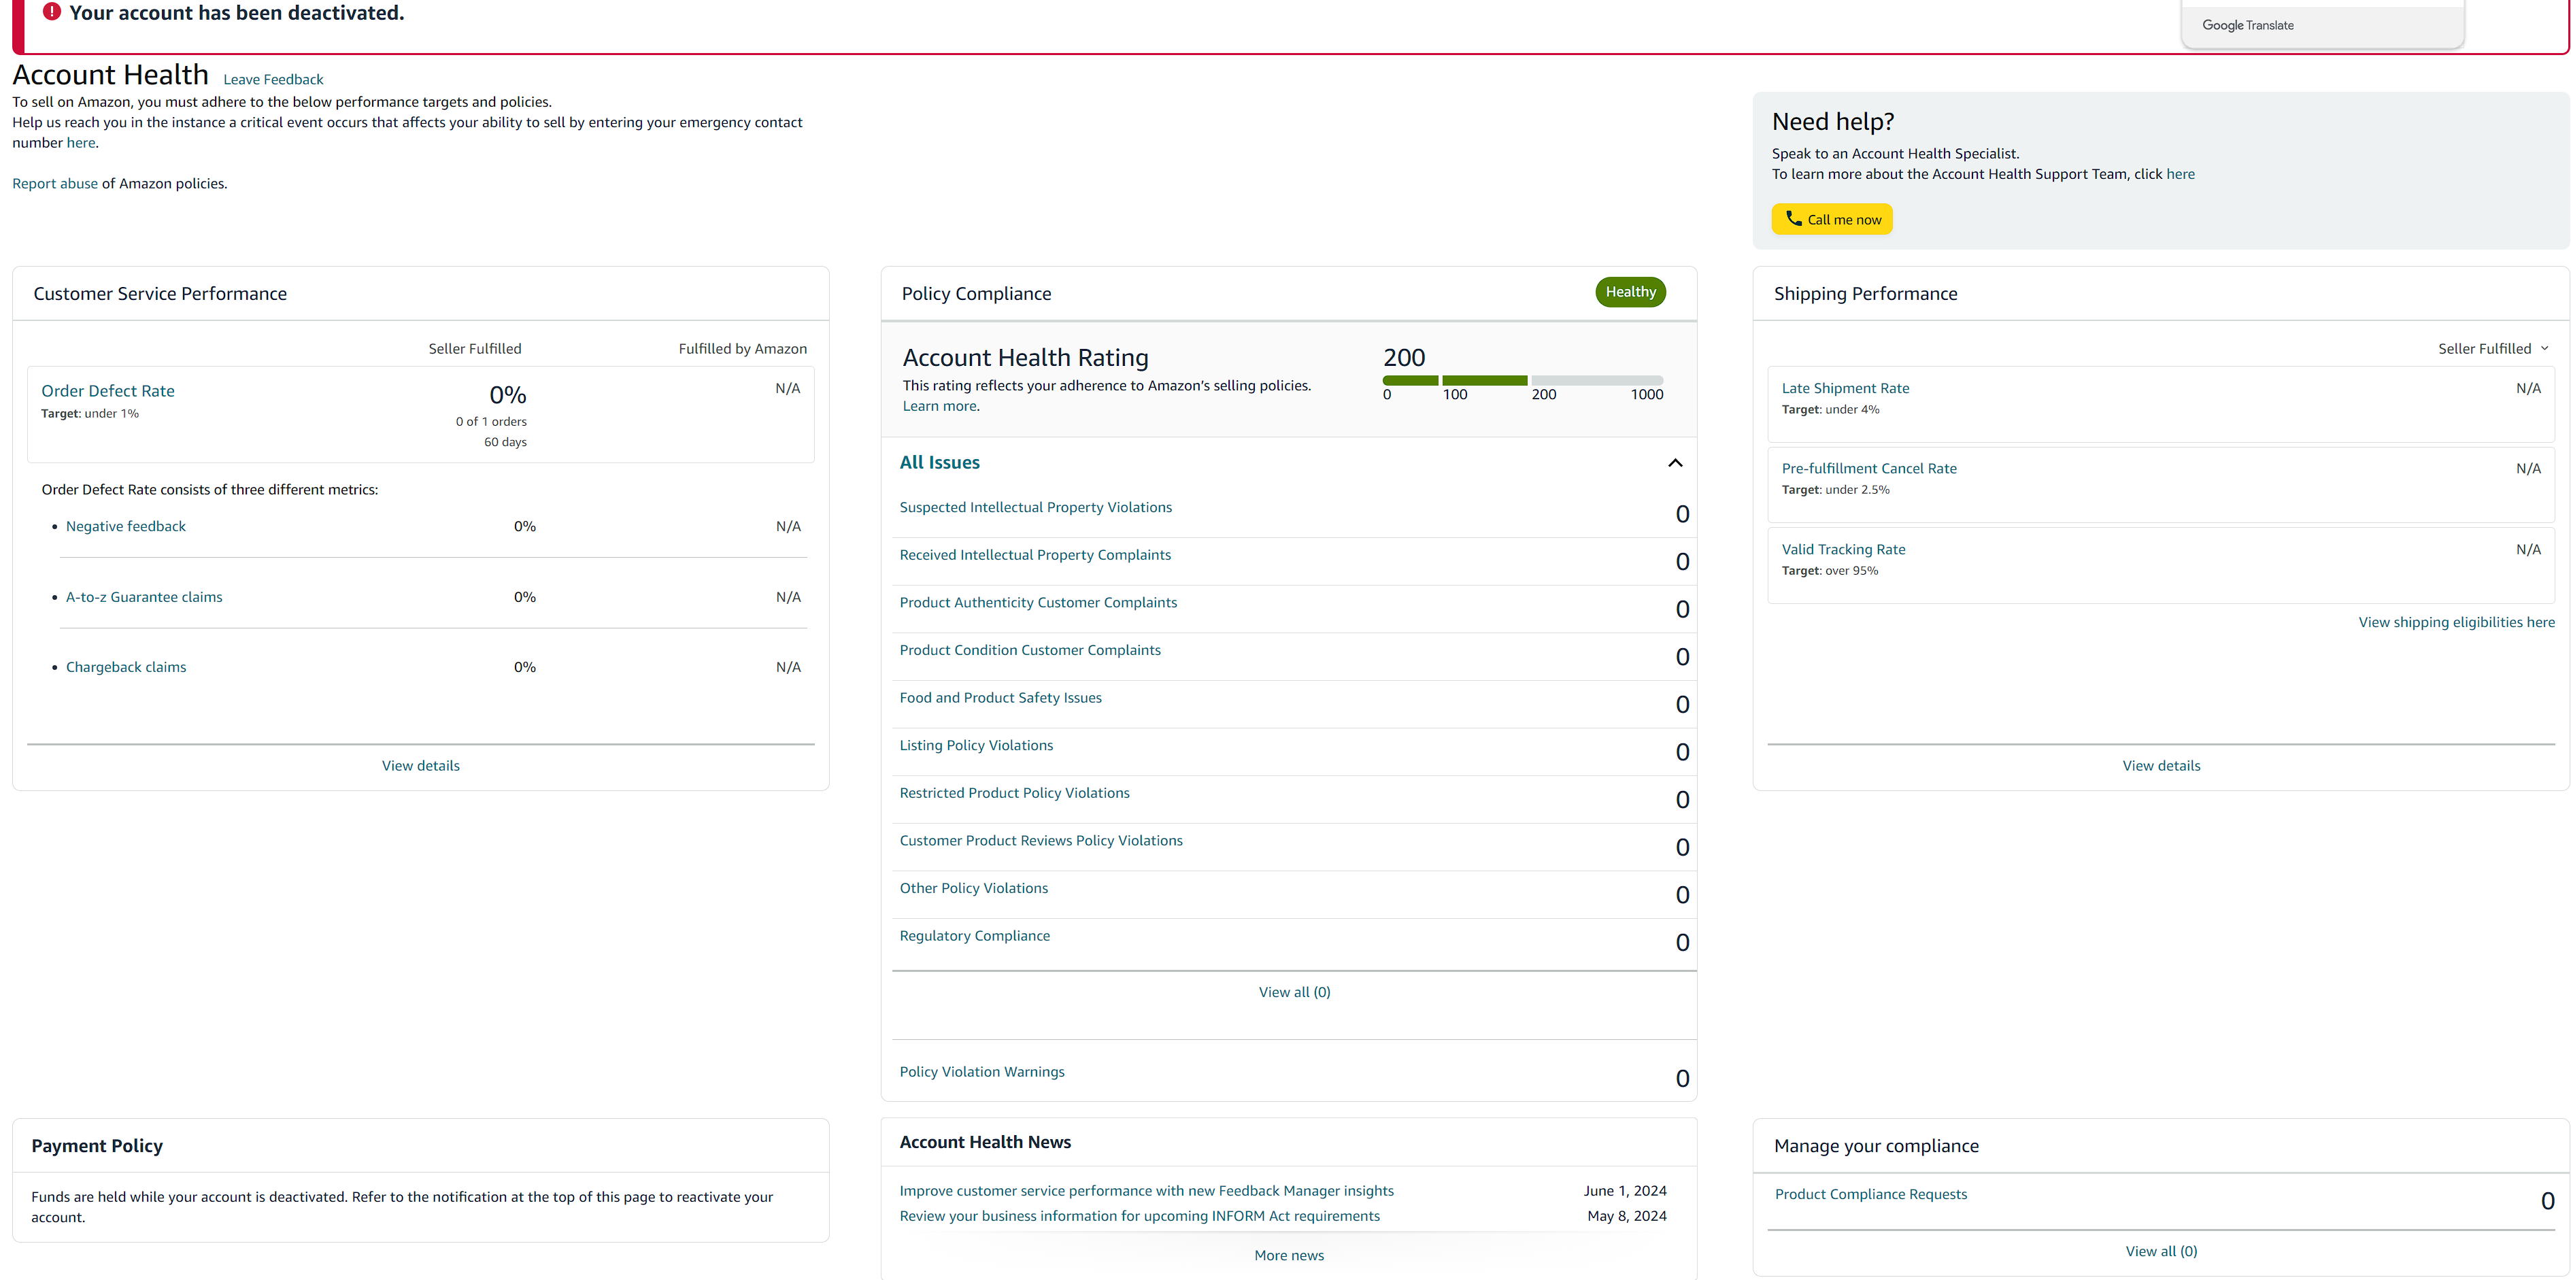Viewport: 2571px width, 1280px height.
Task: Open Late Shipment Rate metric
Action: pos(1845,388)
